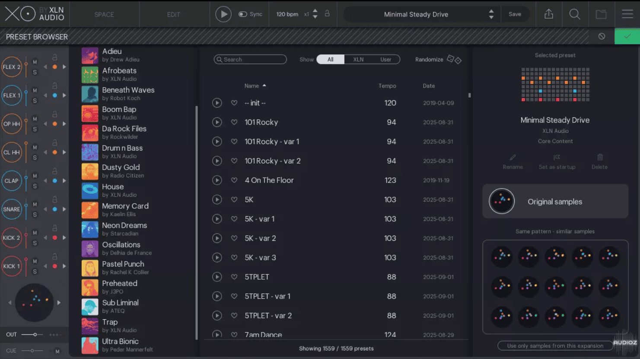Adjust the CUE level slider
Viewport: 640px width, 359px height.
point(32,351)
